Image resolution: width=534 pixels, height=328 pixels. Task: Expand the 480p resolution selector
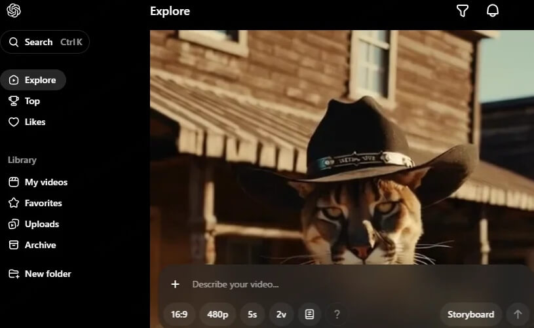[x=218, y=314]
